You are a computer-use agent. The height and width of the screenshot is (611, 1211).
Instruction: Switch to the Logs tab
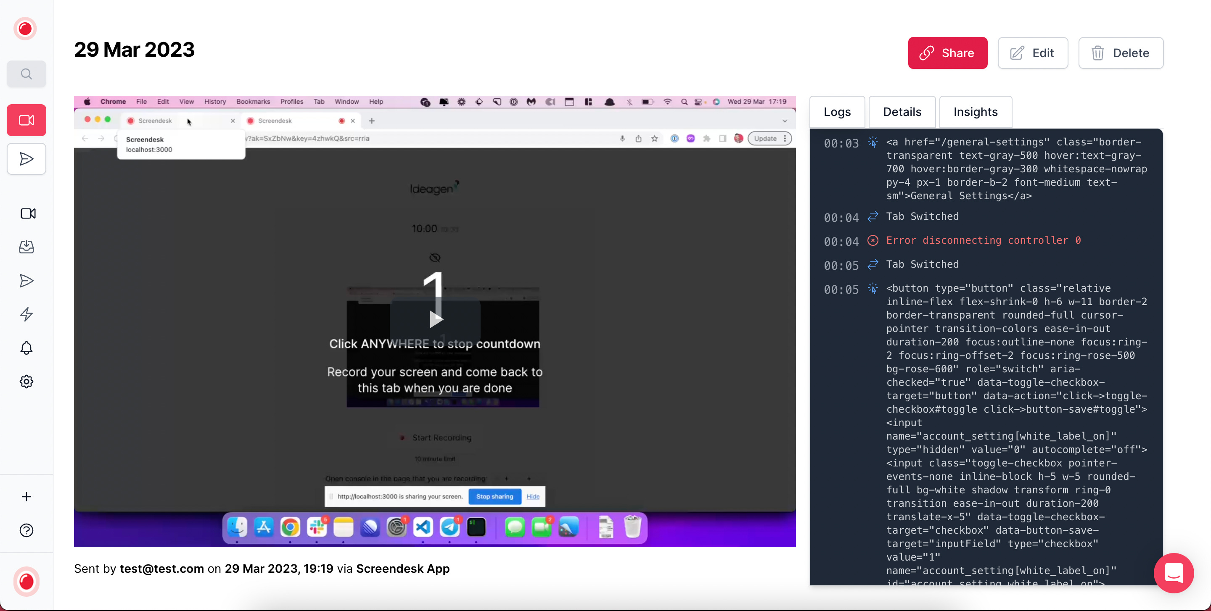[837, 112]
